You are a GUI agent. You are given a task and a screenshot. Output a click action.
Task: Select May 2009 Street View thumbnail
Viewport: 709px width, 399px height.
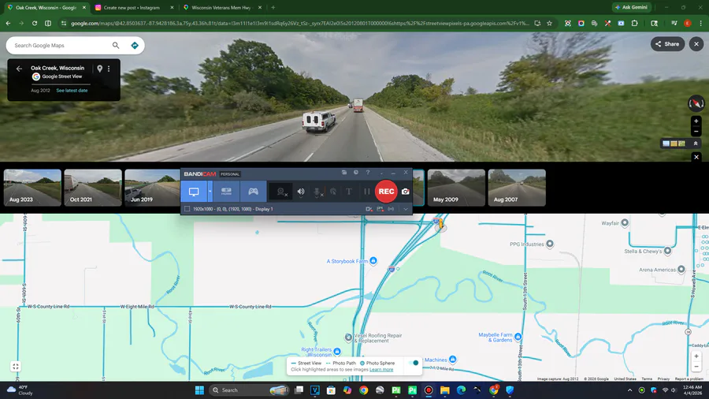point(456,188)
